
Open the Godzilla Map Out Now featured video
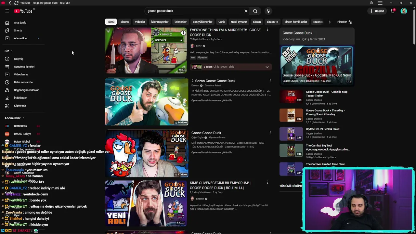(x=317, y=65)
